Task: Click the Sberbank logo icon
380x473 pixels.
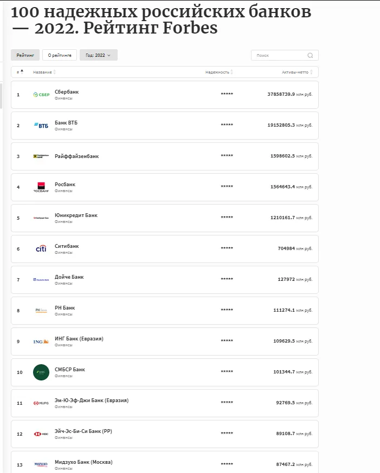Action: (x=41, y=95)
